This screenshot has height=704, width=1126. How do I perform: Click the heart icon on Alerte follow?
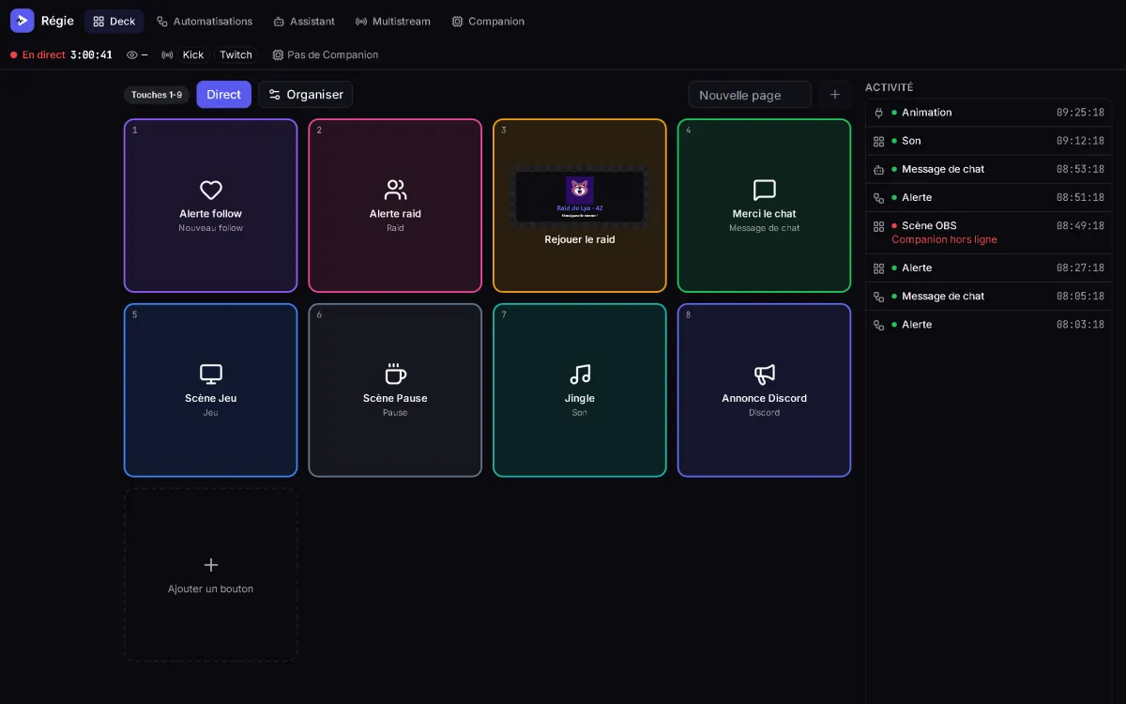[211, 191]
